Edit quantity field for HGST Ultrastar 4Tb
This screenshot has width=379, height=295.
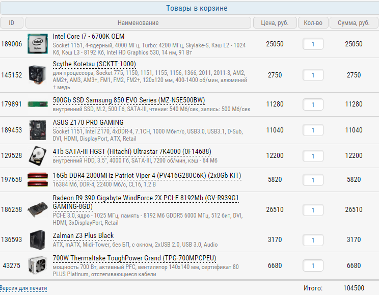point(313,156)
